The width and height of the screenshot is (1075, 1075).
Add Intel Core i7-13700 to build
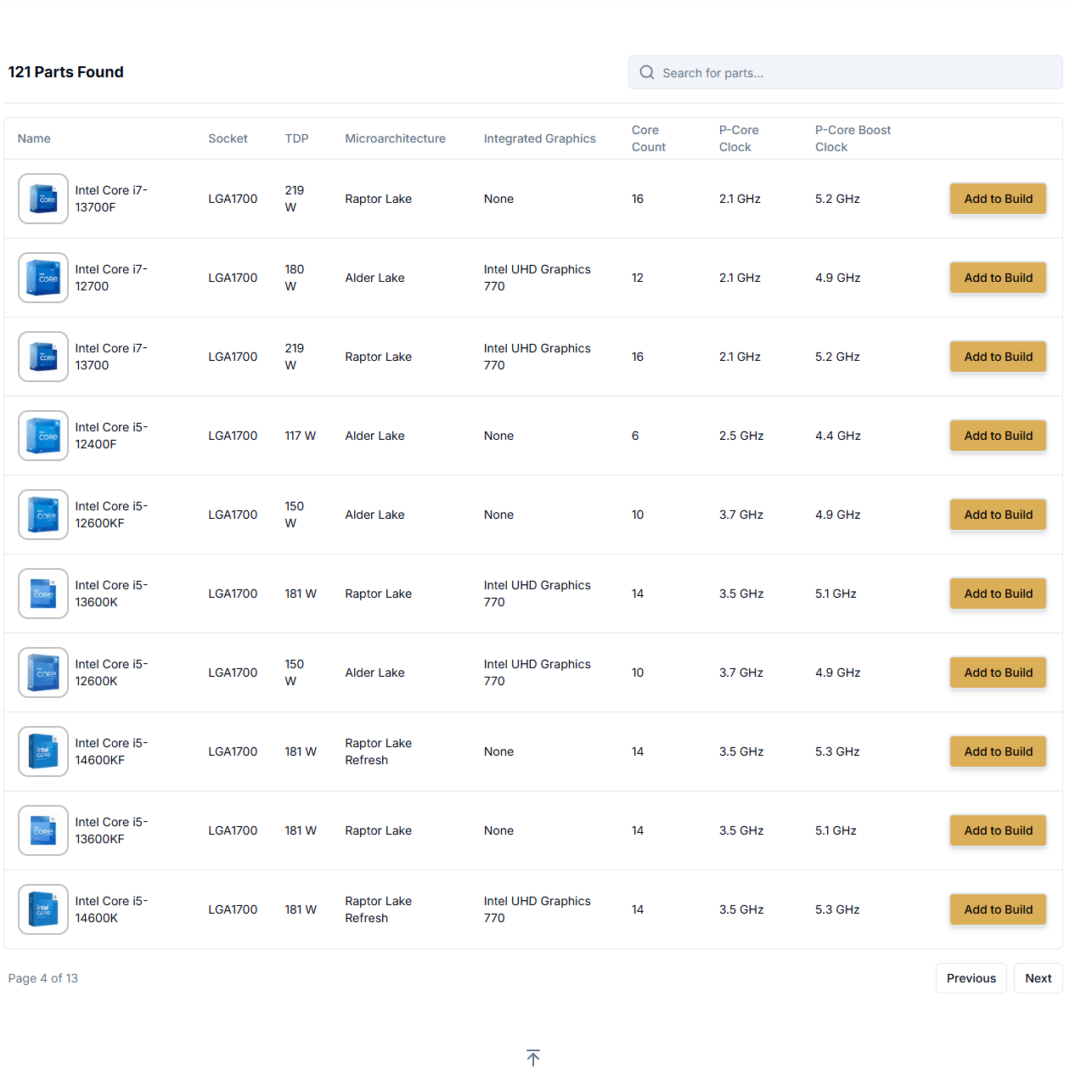[x=998, y=357]
